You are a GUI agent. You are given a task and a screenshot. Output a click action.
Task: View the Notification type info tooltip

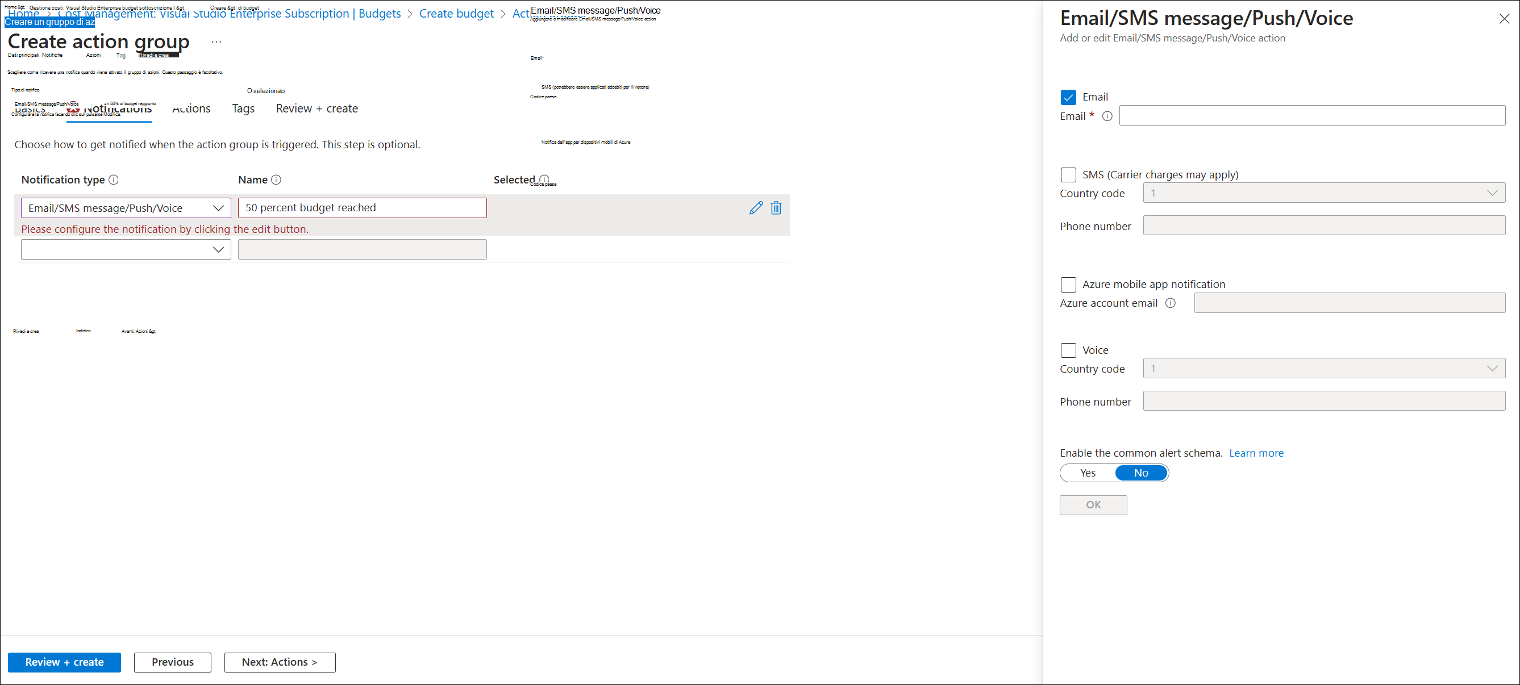tap(114, 179)
